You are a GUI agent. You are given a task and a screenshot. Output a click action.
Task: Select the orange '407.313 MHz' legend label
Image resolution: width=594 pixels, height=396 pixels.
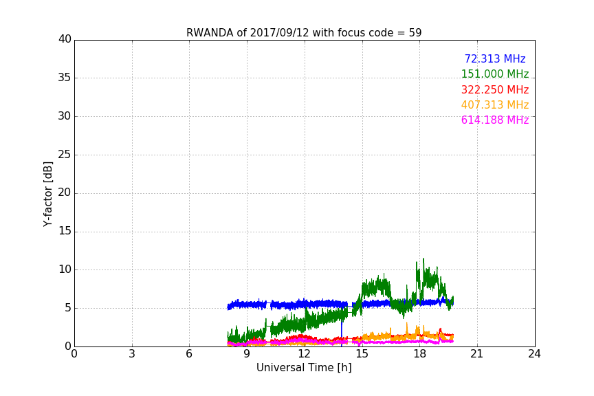coord(495,104)
